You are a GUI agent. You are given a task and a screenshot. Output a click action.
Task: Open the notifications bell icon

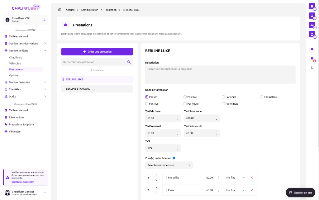[312, 49]
